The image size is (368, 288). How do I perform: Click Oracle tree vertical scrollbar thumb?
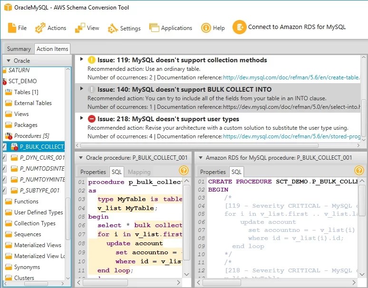(x=68, y=219)
